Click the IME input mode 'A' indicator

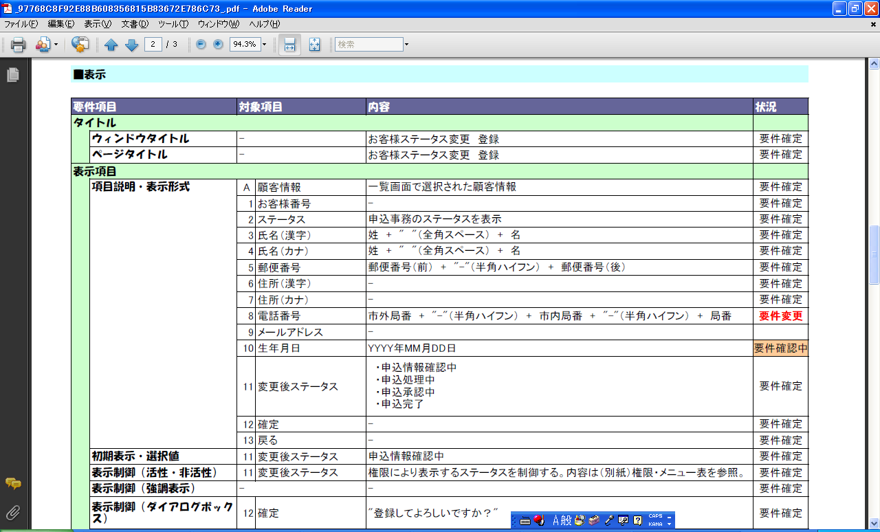tap(557, 520)
